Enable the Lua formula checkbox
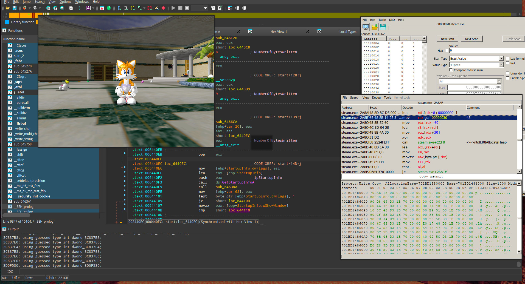 [507, 58]
